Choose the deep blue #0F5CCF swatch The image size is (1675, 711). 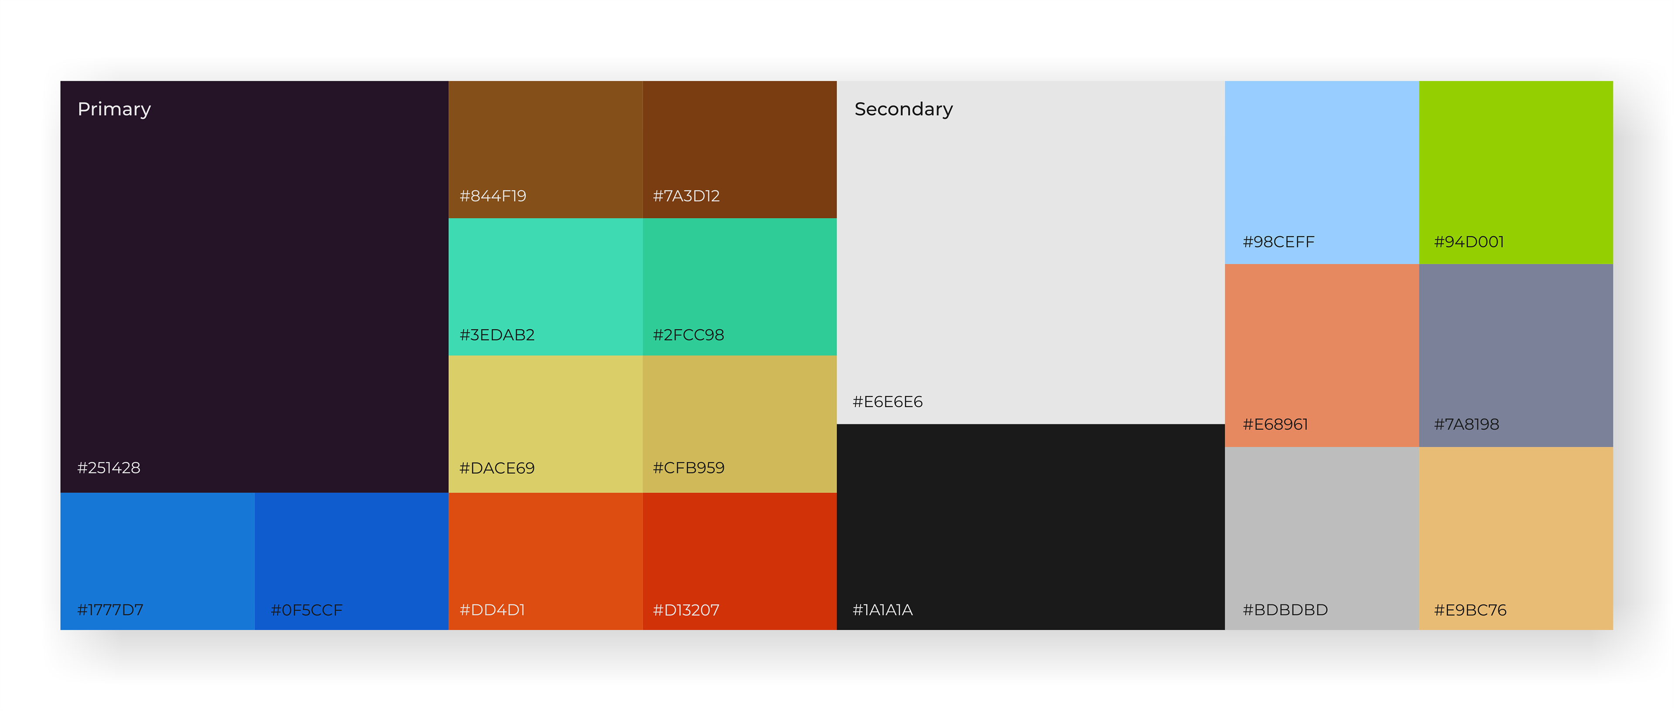351,561
